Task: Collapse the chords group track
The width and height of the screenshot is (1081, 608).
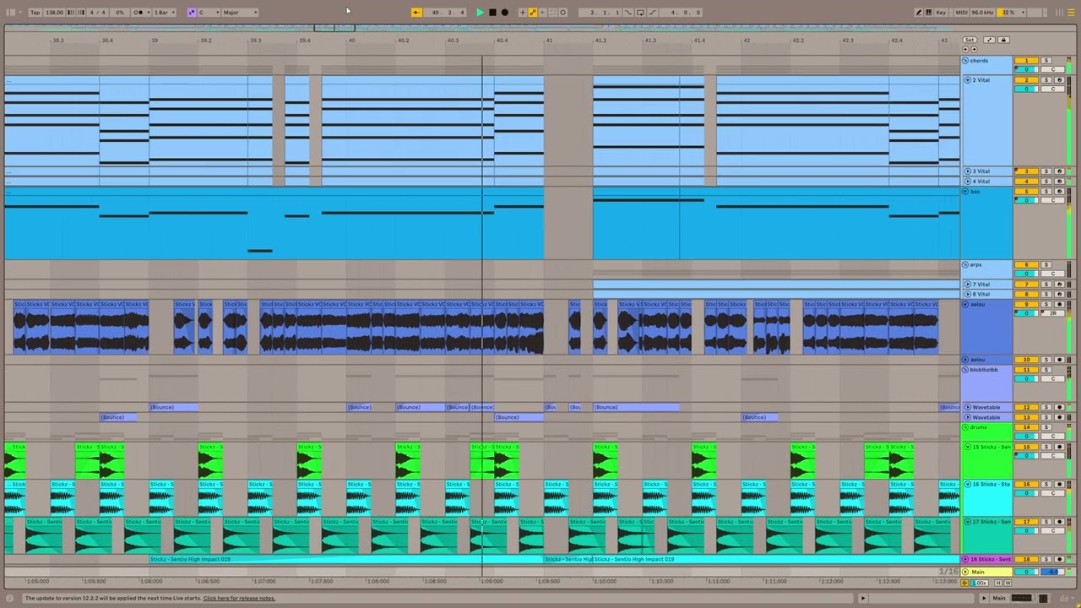Action: tap(965, 61)
